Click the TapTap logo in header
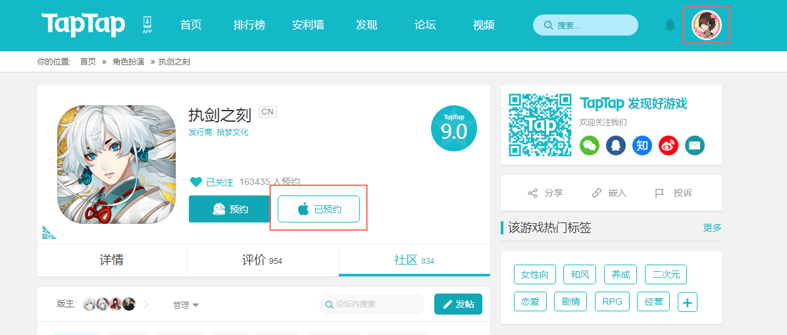Image resolution: width=787 pixels, height=335 pixels. 84,24
